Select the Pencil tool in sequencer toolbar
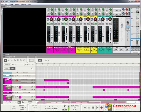 tap(9, 60)
